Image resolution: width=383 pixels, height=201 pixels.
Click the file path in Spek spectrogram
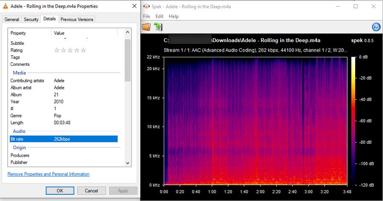pyautogui.click(x=242, y=40)
